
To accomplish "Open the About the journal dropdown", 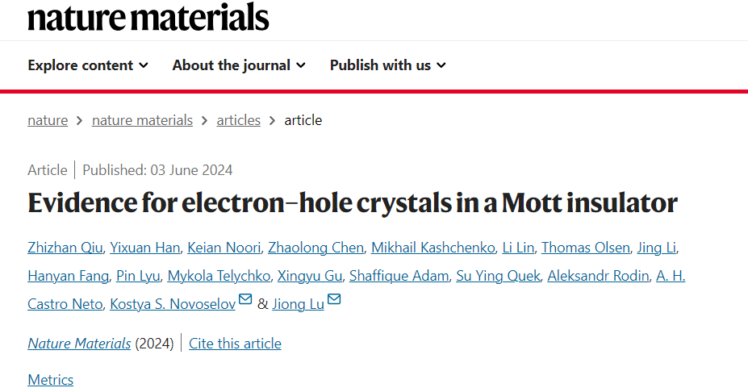I will click(x=239, y=65).
